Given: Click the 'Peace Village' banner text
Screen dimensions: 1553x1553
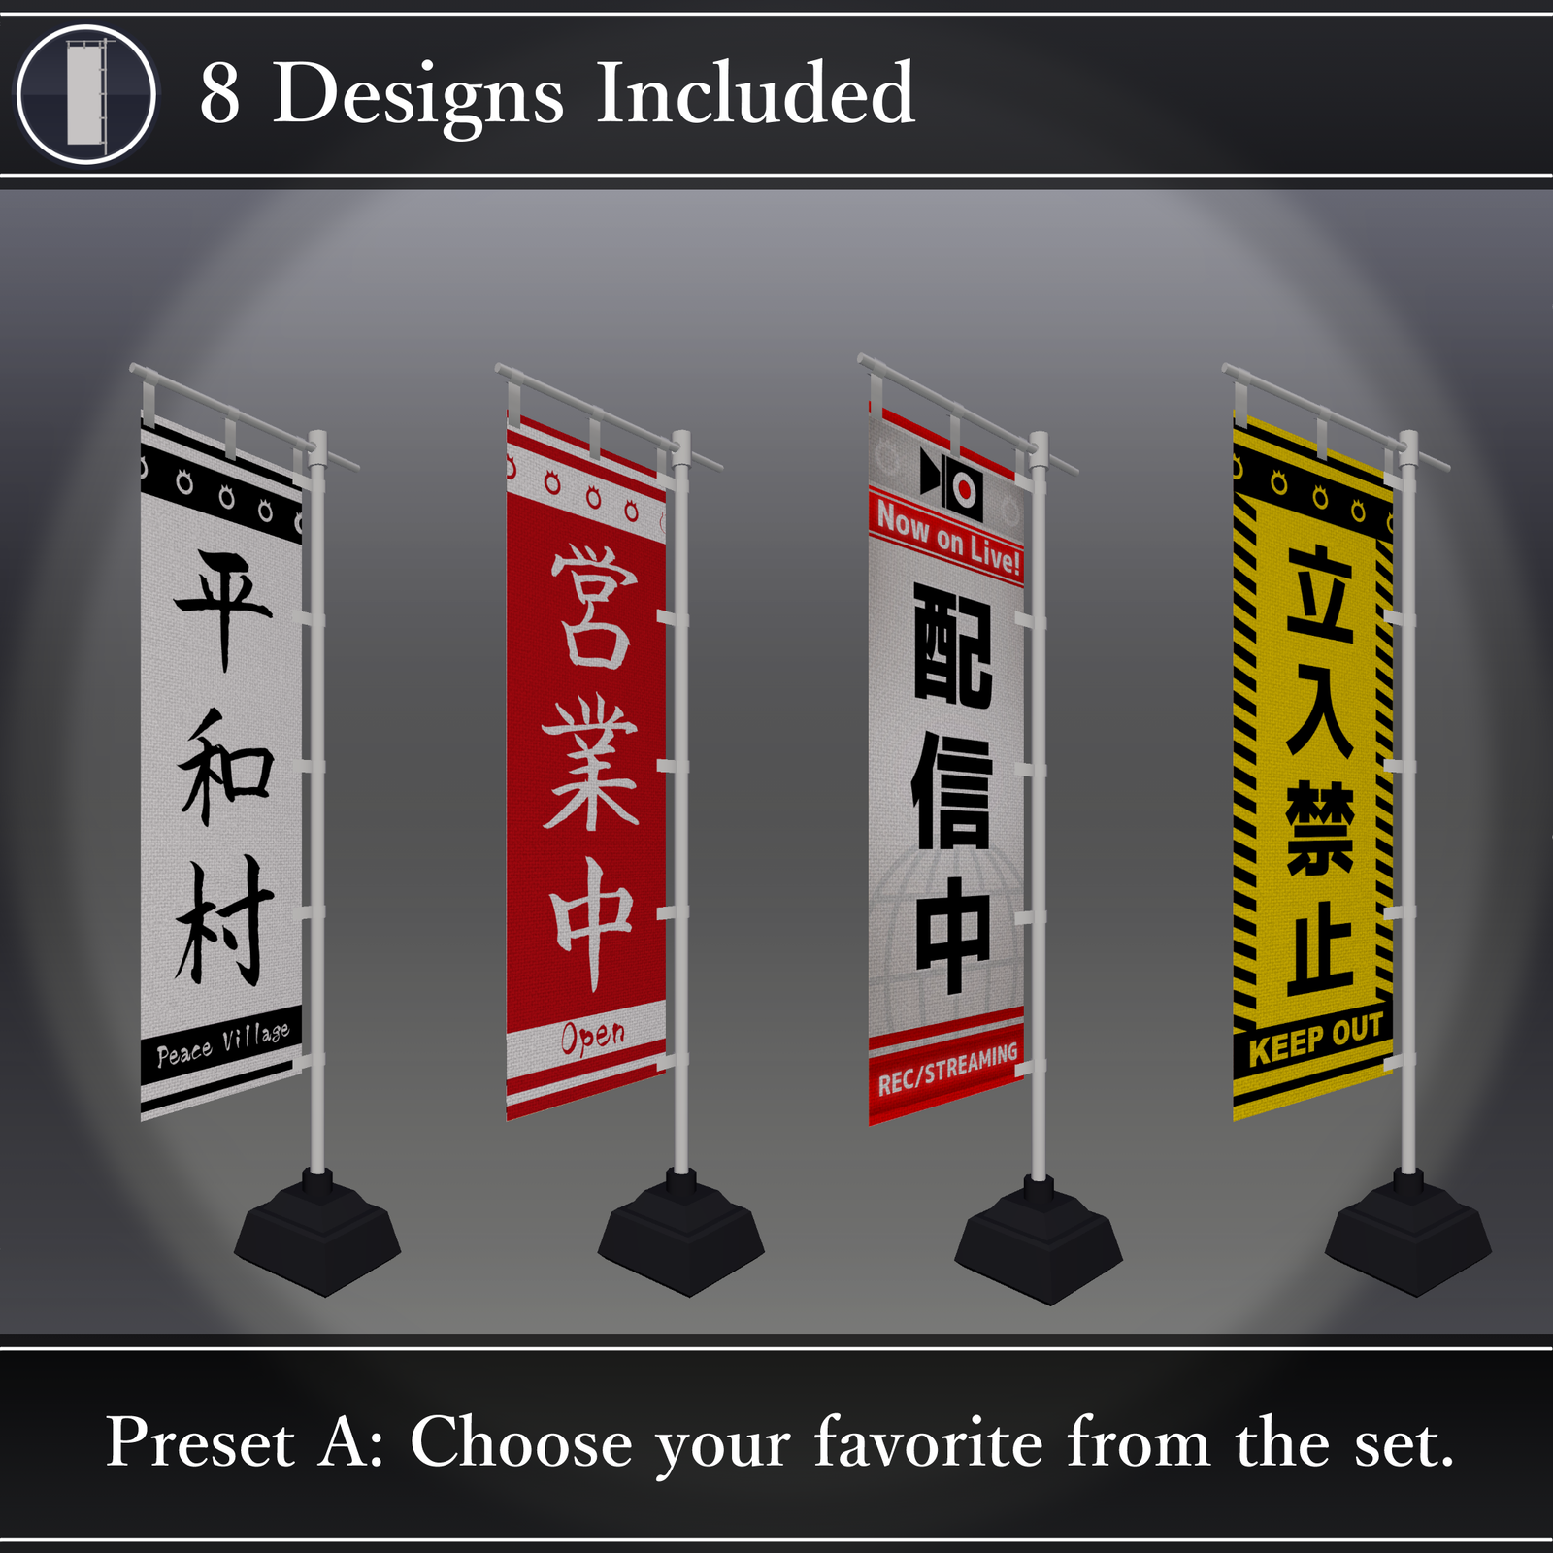Looking at the screenshot, I should click(x=223, y=1042).
